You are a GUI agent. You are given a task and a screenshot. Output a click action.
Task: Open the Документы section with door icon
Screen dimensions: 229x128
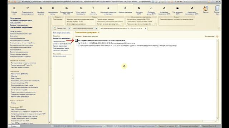217,10
